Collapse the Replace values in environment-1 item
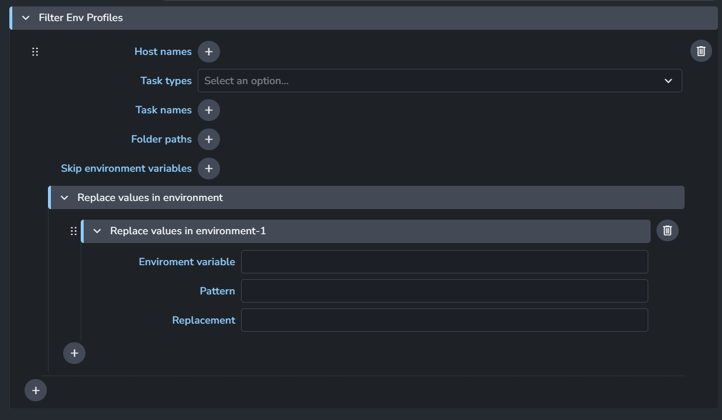Image resolution: width=722 pixels, height=420 pixels. 97,231
